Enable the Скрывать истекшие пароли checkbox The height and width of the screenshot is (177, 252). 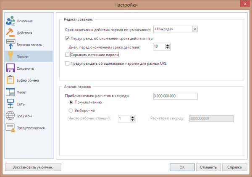(68, 55)
